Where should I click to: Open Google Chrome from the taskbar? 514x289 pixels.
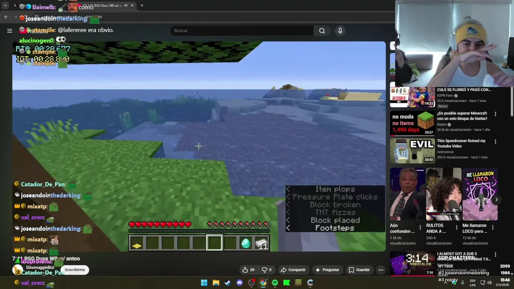click(263, 283)
